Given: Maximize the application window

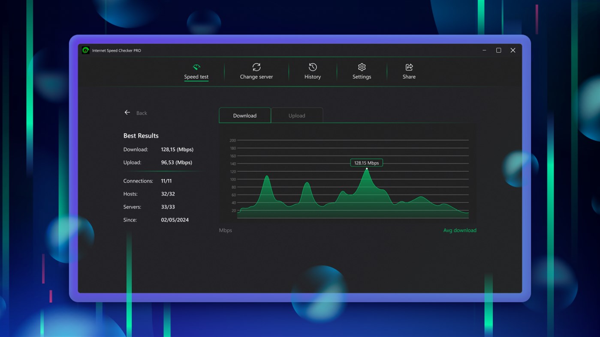Looking at the screenshot, I should 498,51.
